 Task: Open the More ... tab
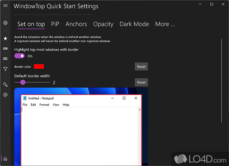click(x=165, y=24)
